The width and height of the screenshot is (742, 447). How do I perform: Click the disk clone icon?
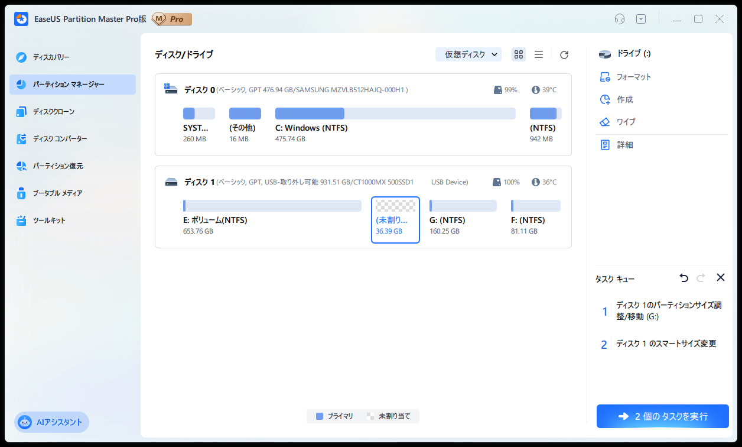pos(22,112)
